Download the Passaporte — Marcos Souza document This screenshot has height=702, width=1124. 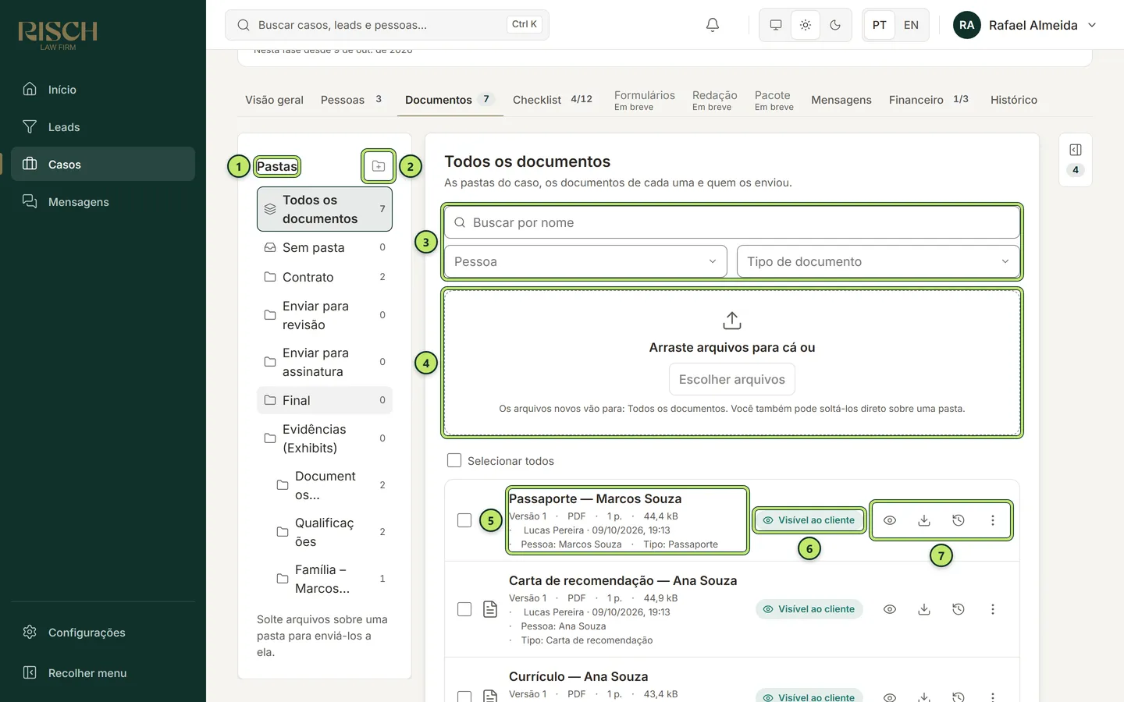pyautogui.click(x=924, y=520)
